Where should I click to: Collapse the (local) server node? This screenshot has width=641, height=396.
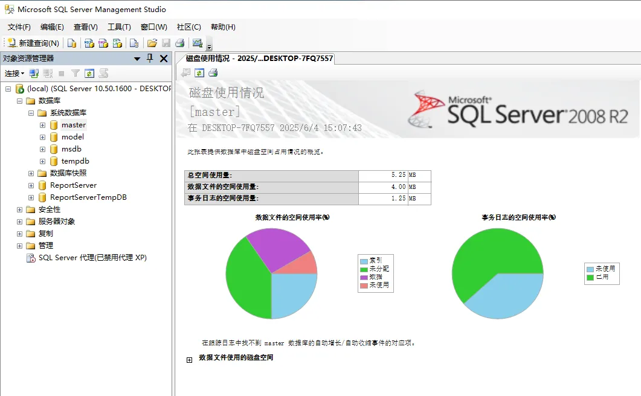point(8,89)
